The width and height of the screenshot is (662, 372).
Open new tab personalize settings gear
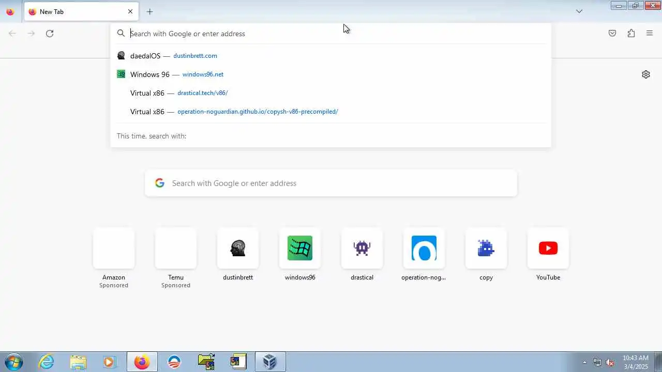coord(646,74)
